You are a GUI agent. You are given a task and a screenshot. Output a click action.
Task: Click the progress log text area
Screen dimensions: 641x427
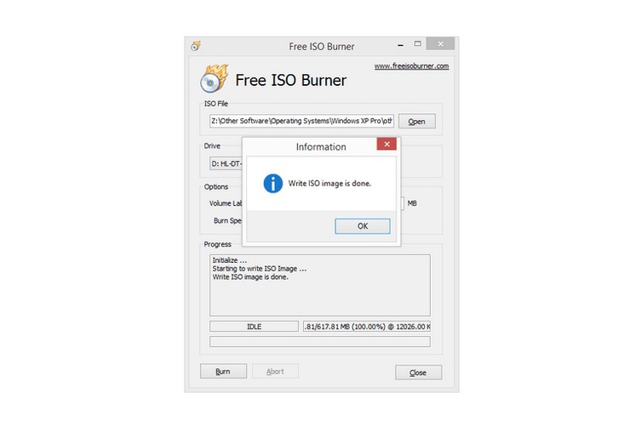[319, 284]
